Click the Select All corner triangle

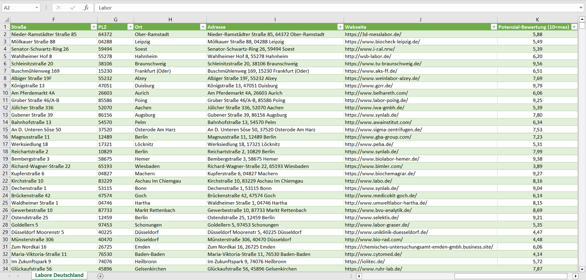click(6, 19)
